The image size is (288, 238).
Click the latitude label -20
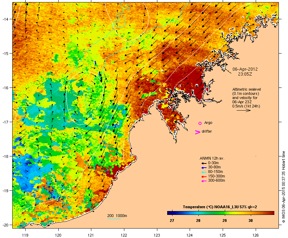pos(5,225)
